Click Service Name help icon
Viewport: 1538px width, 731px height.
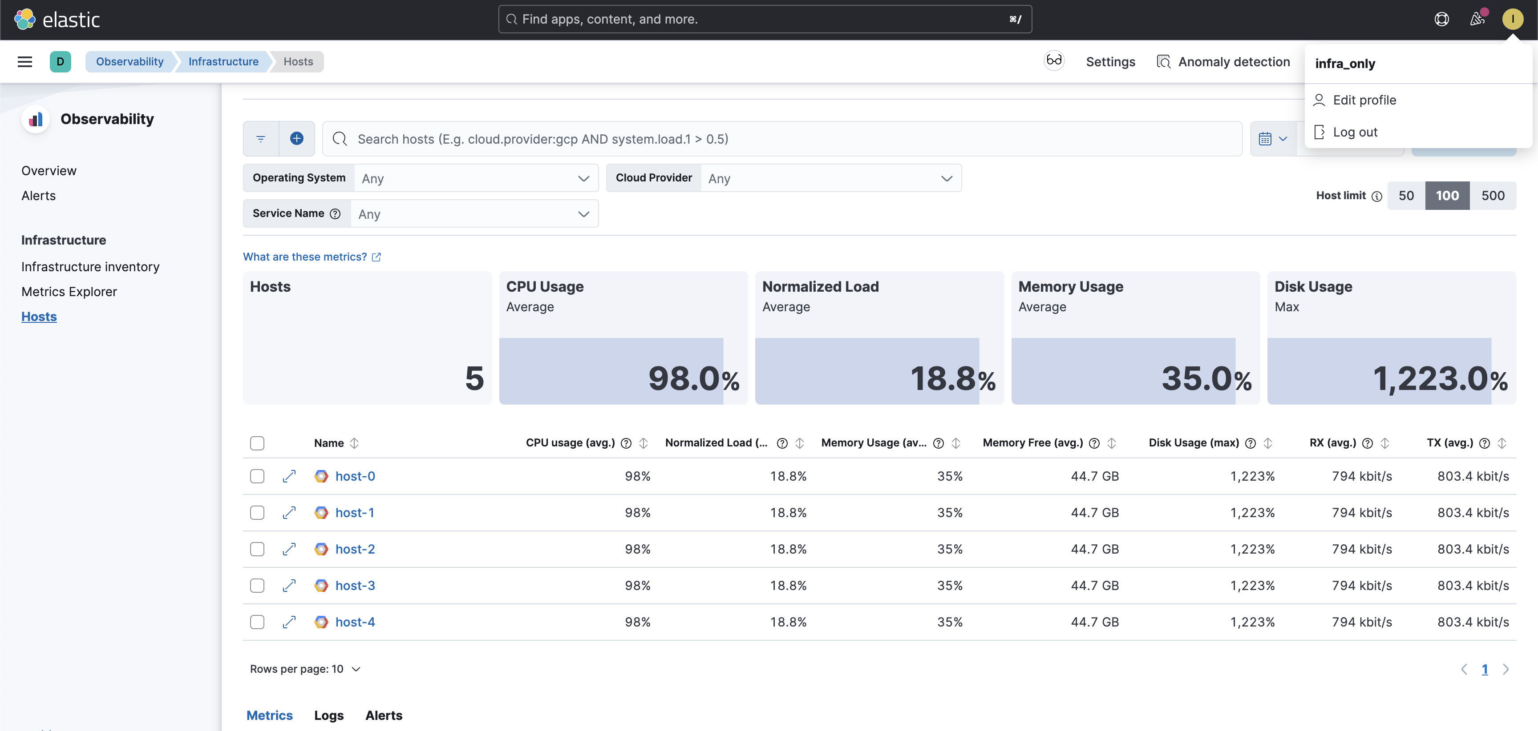click(336, 213)
